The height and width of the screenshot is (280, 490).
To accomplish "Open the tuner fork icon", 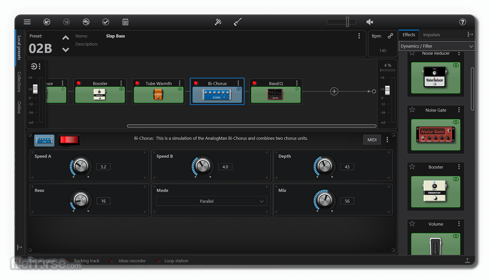I will [218, 22].
